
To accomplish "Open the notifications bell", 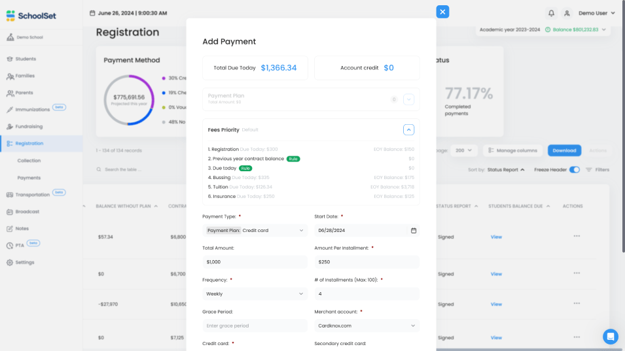I will point(551,13).
